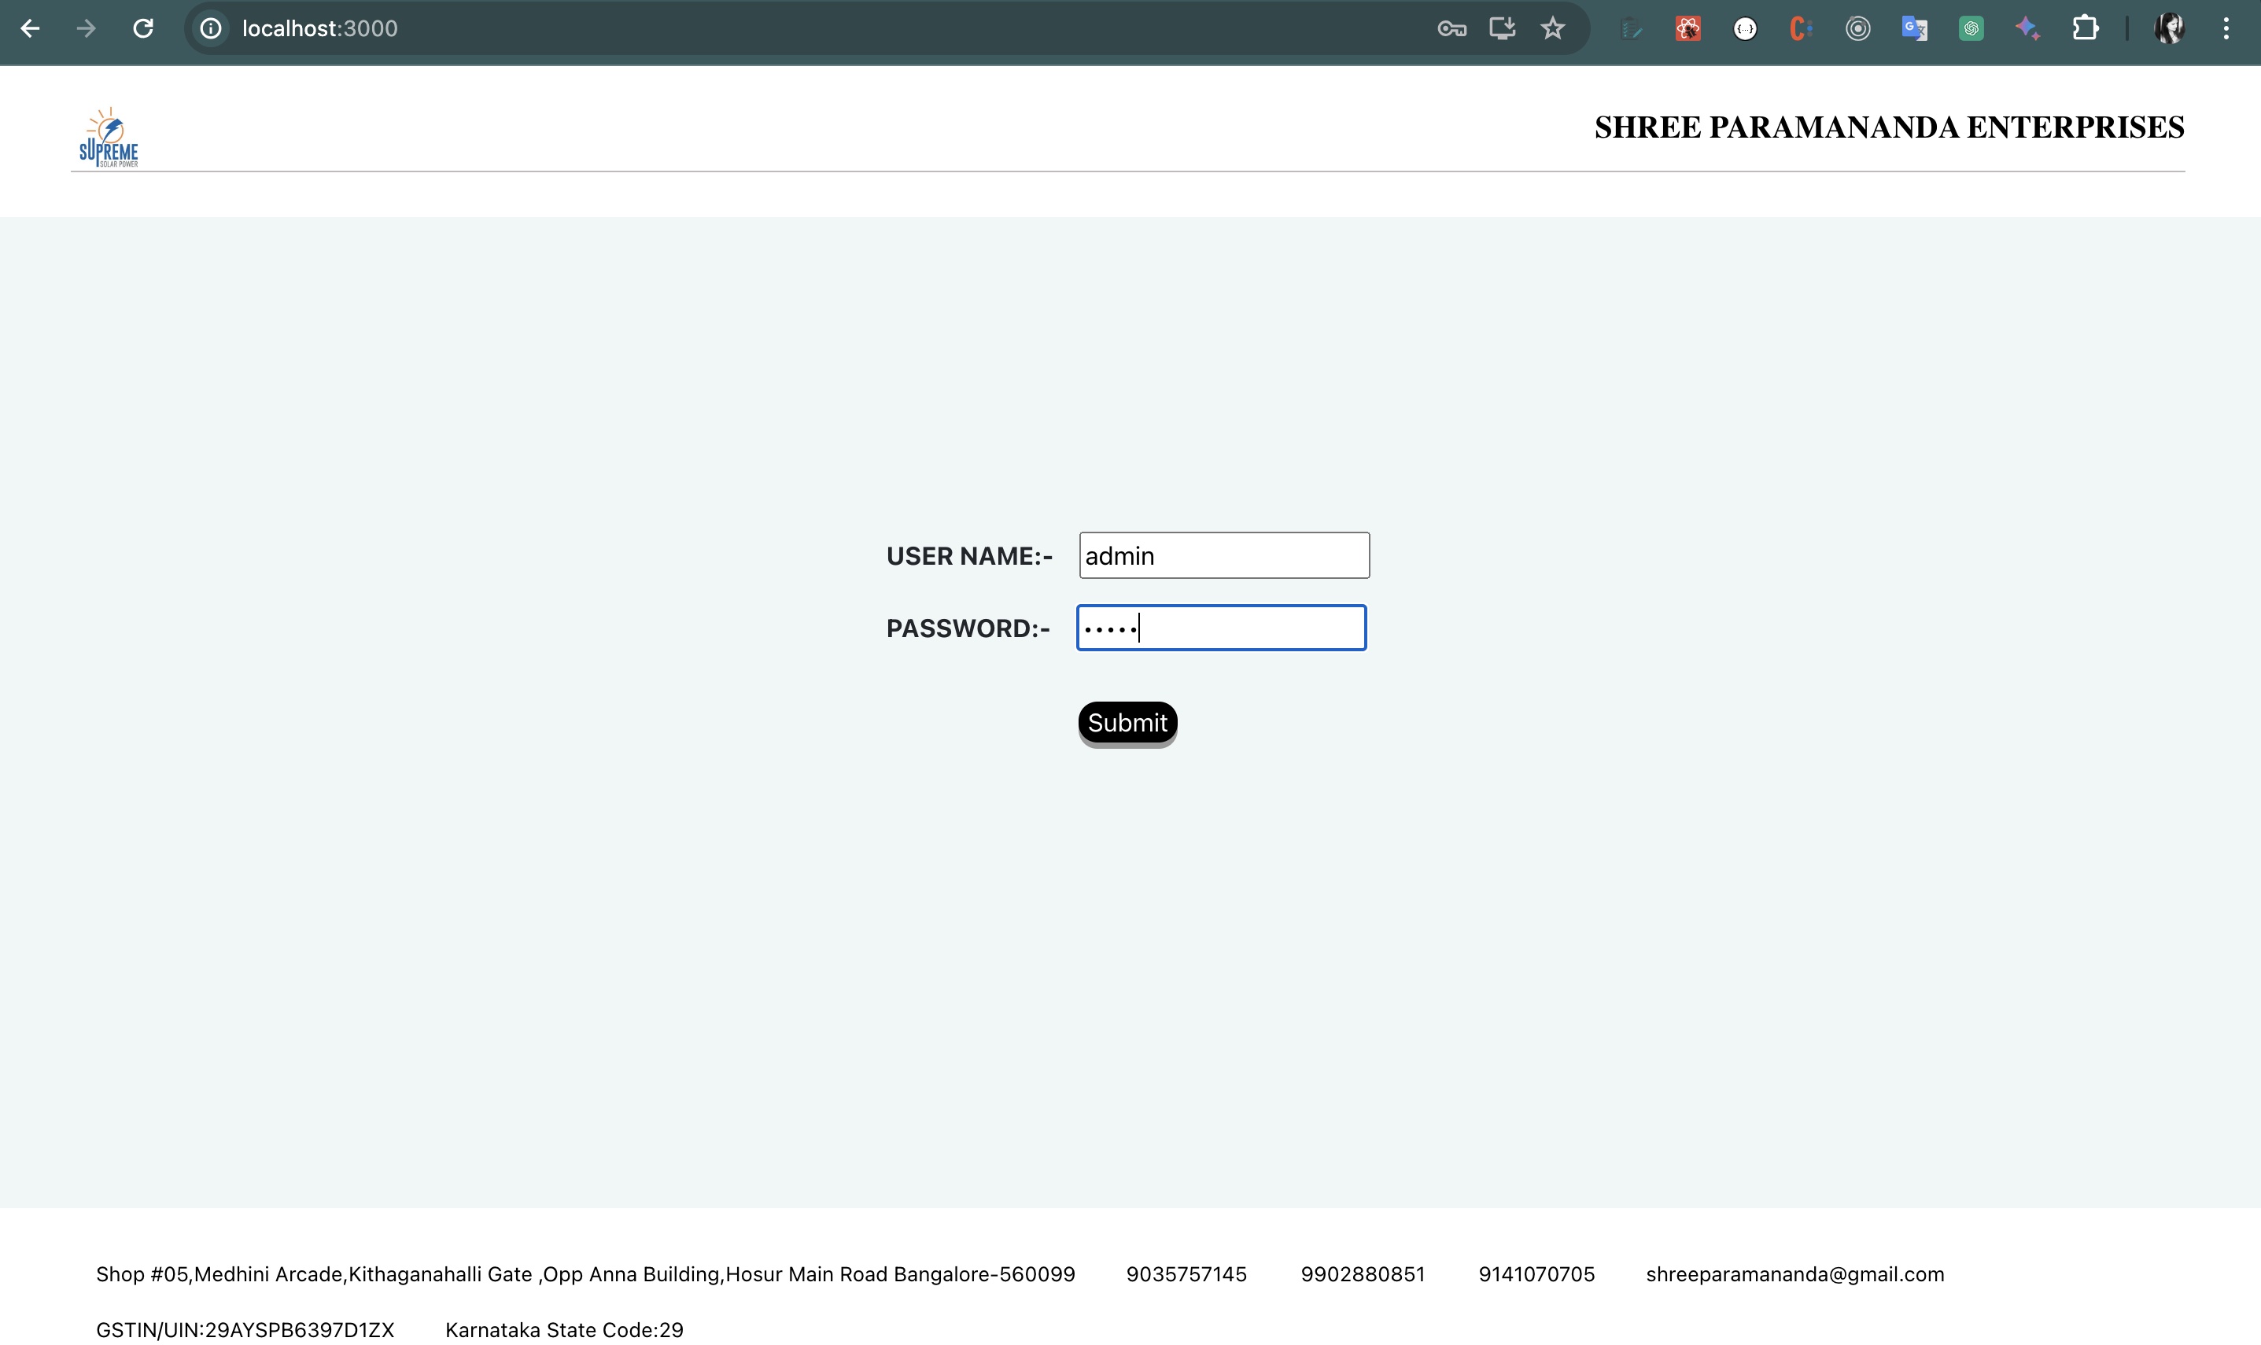Open the Google Translate extension
2261x1345 pixels.
(x=1914, y=29)
